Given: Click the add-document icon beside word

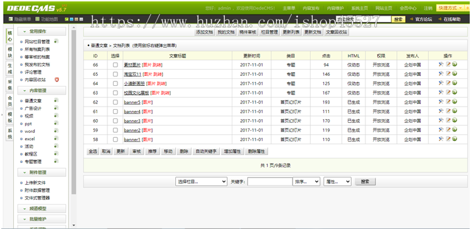Looking at the screenshot, I should (x=56, y=131).
